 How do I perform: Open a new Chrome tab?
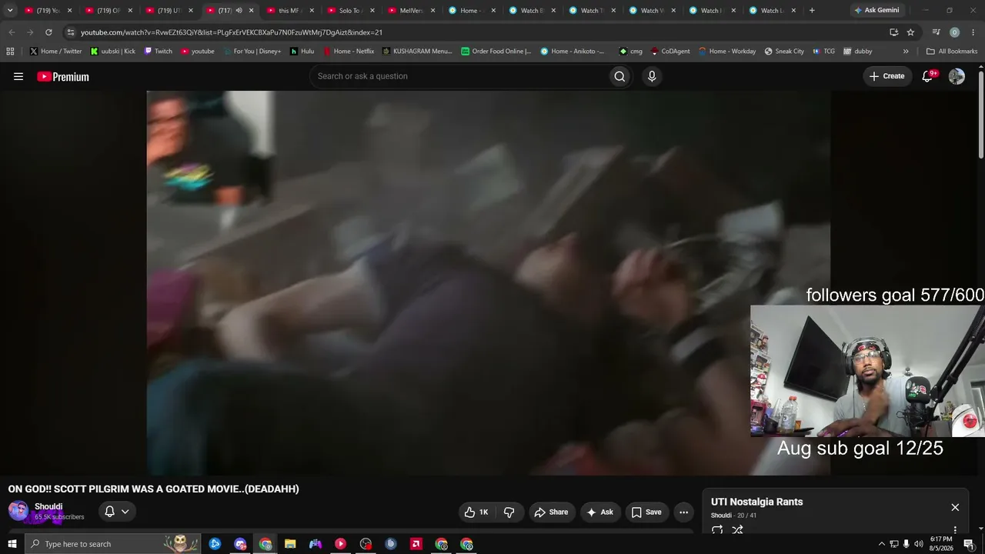[x=812, y=11]
